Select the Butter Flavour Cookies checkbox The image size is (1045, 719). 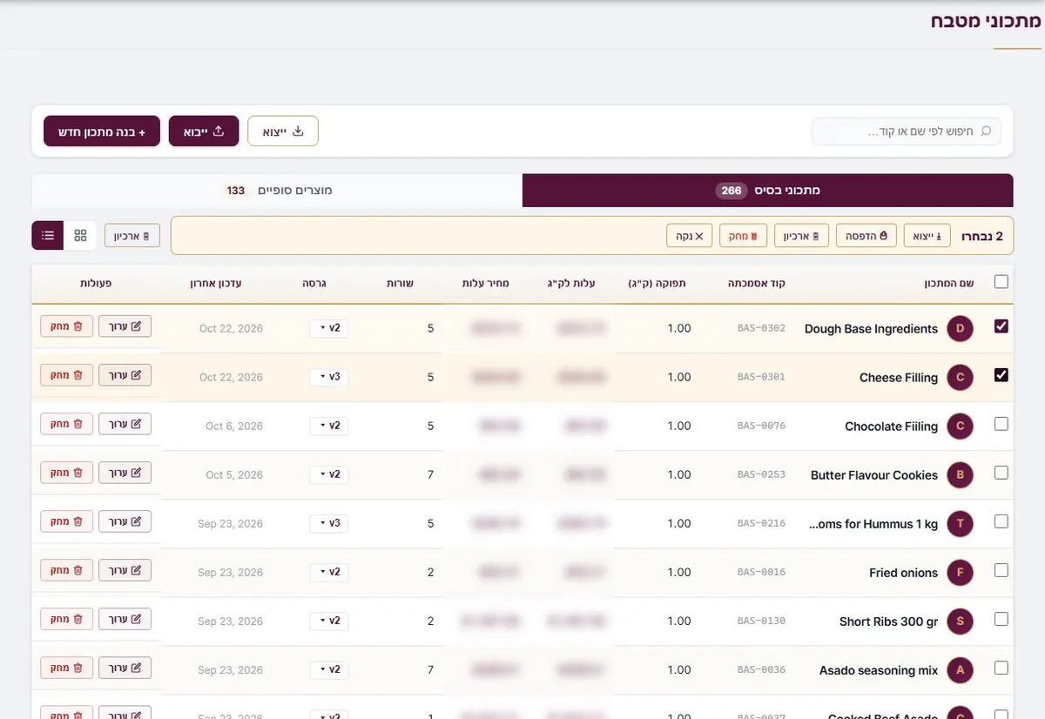pyautogui.click(x=1001, y=473)
